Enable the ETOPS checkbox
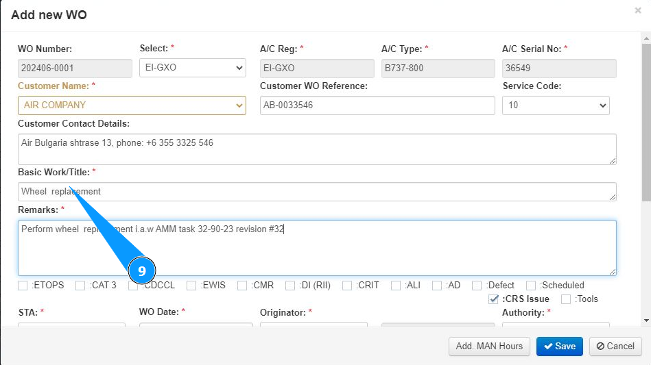This screenshot has height=365, width=651. pyautogui.click(x=23, y=286)
